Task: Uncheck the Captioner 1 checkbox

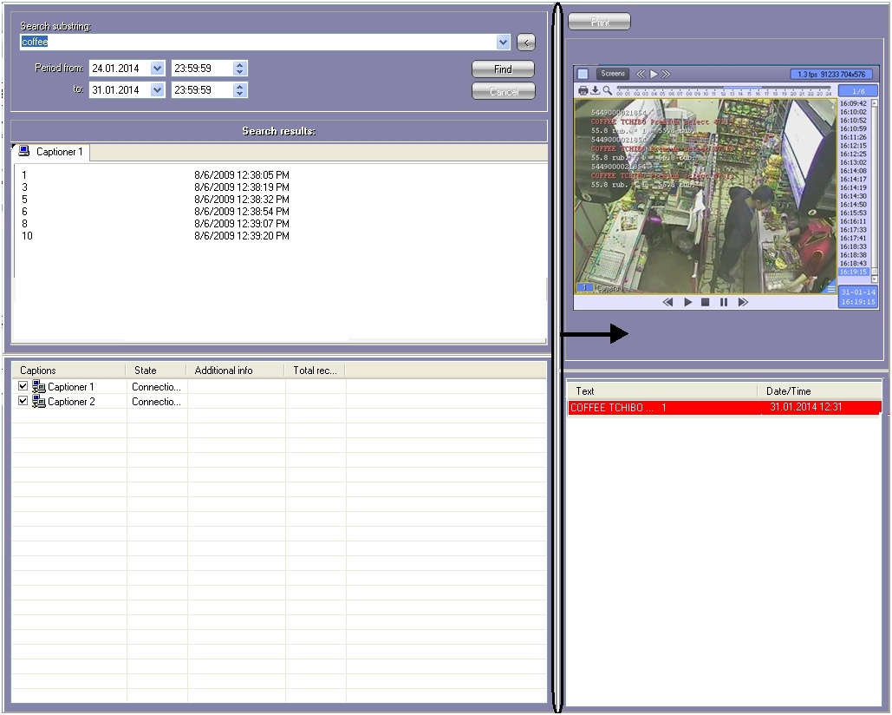Action: 23,386
